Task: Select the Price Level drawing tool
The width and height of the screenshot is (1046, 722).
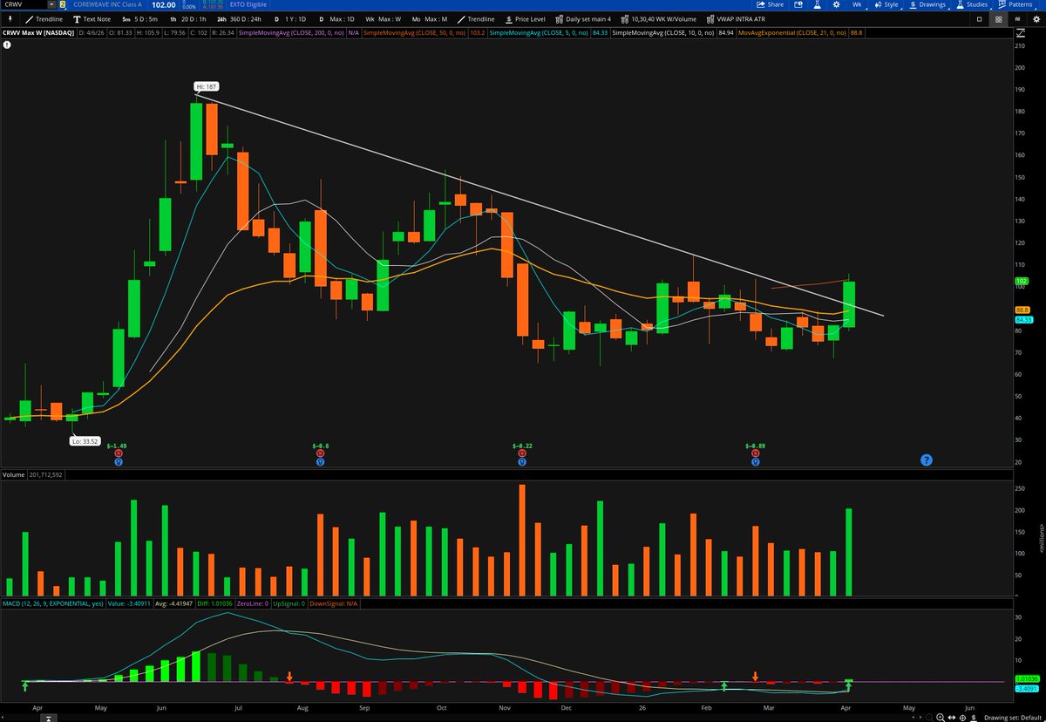Action: [525, 19]
